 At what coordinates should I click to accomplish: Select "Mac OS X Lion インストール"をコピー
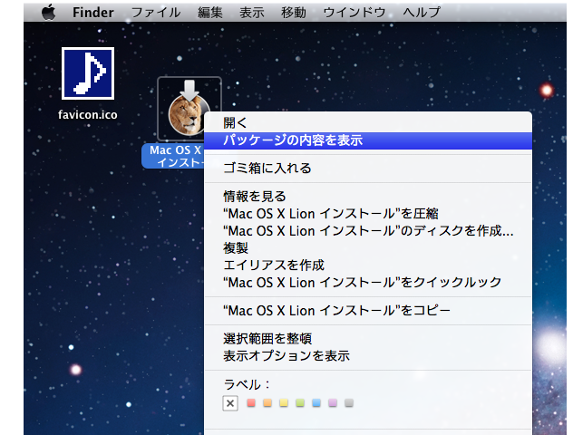[368, 311]
